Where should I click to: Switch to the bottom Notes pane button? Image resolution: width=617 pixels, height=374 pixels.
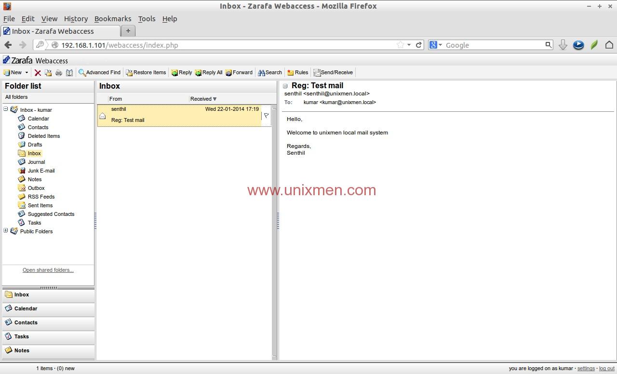pyautogui.click(x=48, y=351)
